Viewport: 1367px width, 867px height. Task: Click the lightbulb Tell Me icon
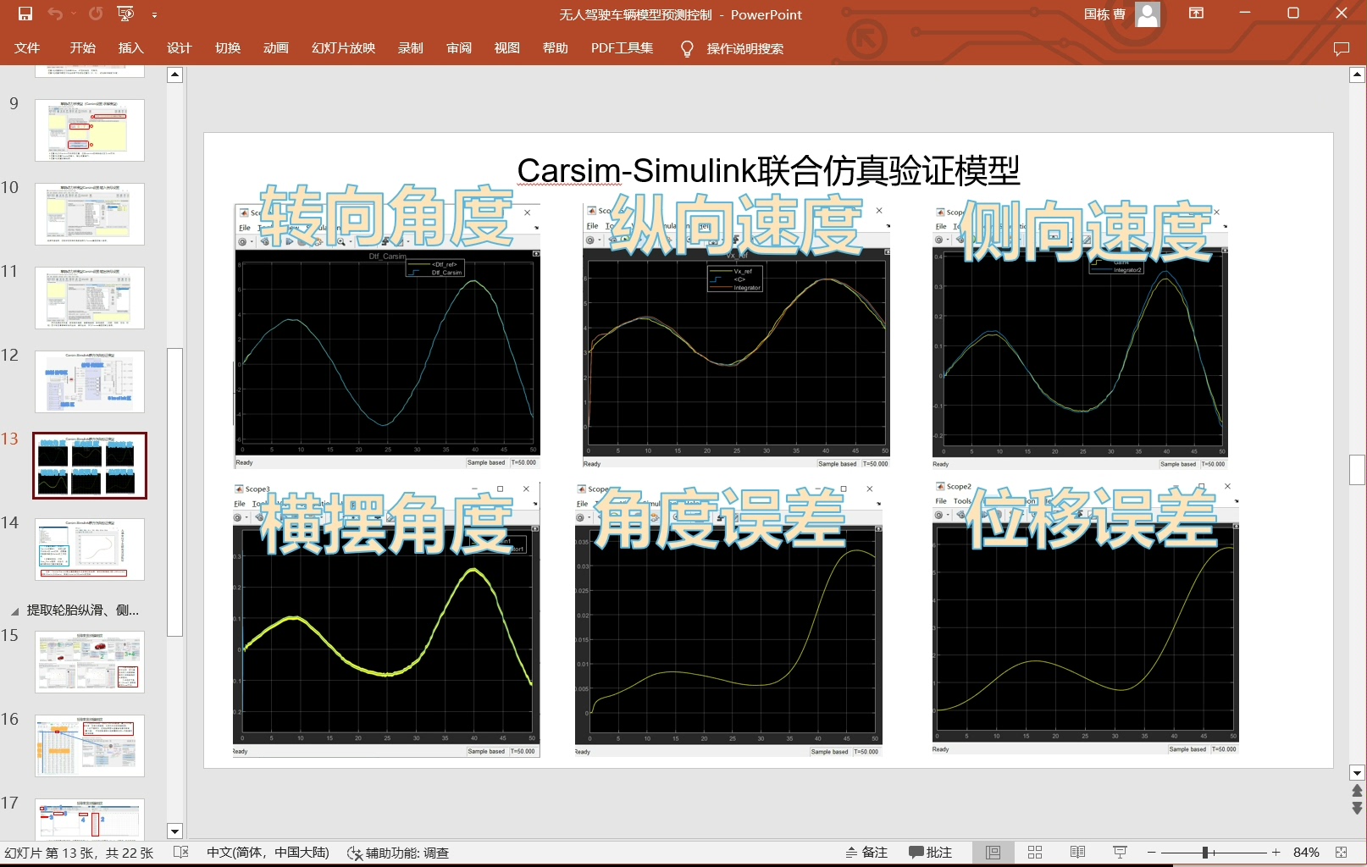tap(687, 49)
